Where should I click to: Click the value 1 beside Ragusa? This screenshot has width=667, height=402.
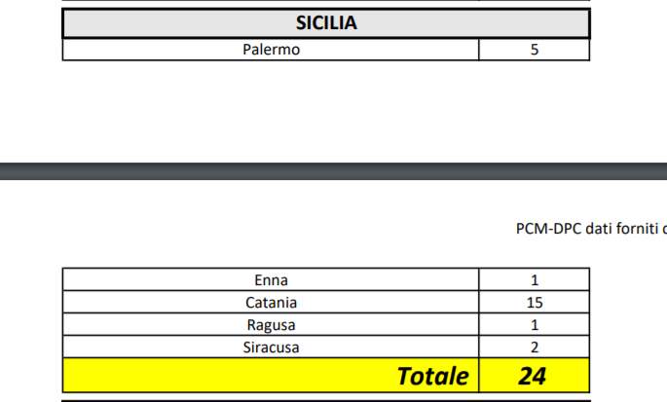click(x=534, y=325)
